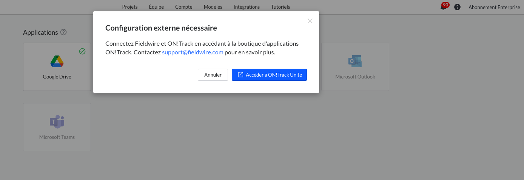Select the Microsoft Outlook logo icon
524x180 pixels.
tap(355, 61)
